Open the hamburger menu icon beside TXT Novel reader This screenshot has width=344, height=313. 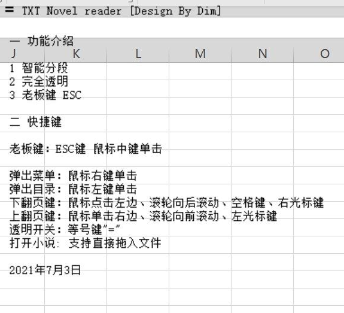point(9,10)
